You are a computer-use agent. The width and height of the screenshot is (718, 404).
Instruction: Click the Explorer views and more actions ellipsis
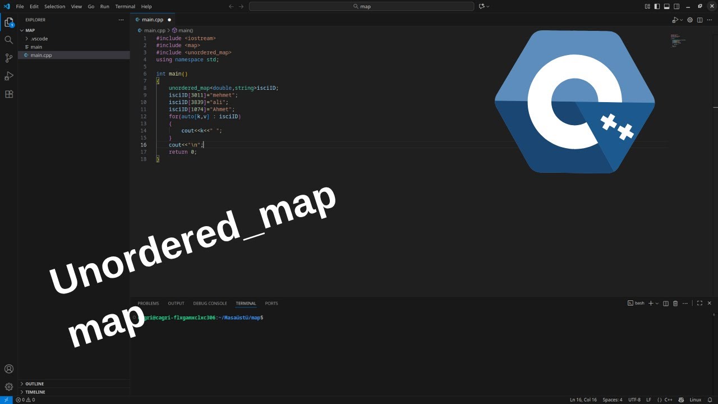coord(121,20)
